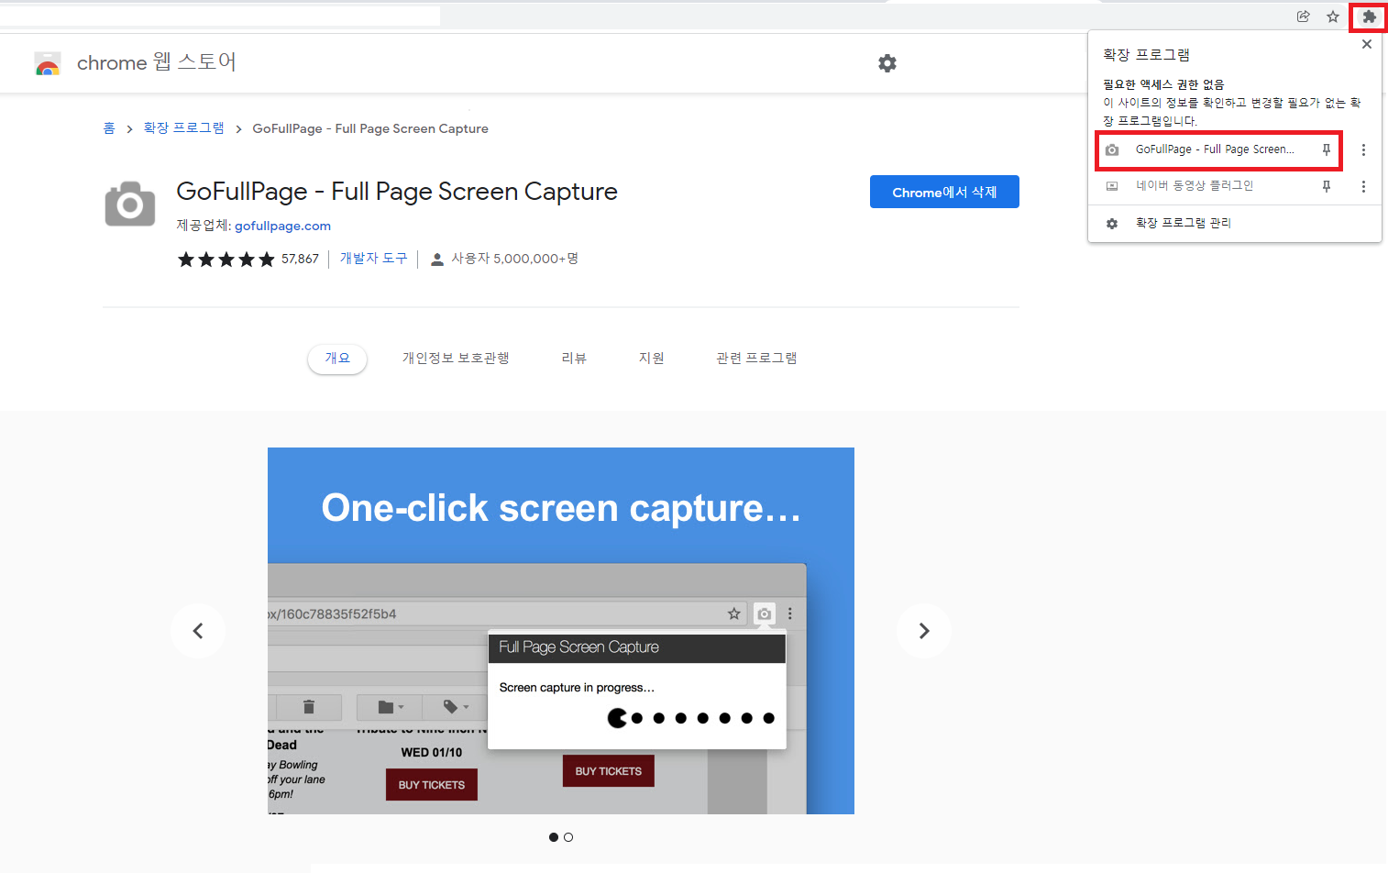Click the extensions puzzle piece icon
The height and width of the screenshot is (873, 1388).
pos(1369,17)
